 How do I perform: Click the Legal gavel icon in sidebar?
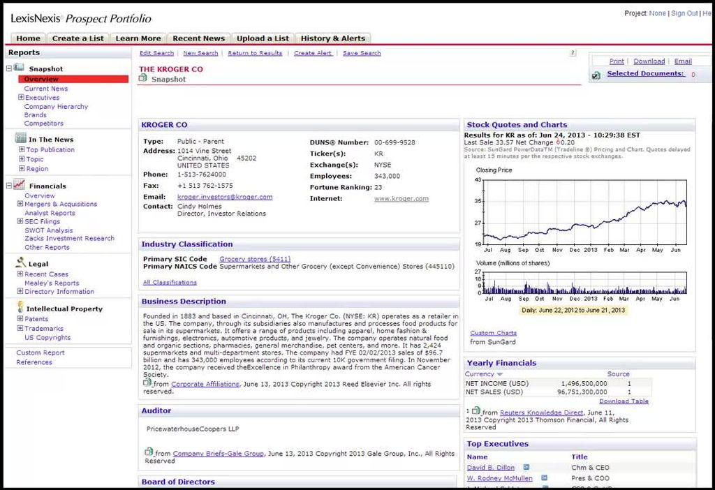click(x=20, y=264)
